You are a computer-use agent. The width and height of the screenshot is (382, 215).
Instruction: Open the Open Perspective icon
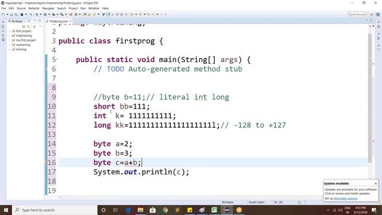tap(372, 14)
